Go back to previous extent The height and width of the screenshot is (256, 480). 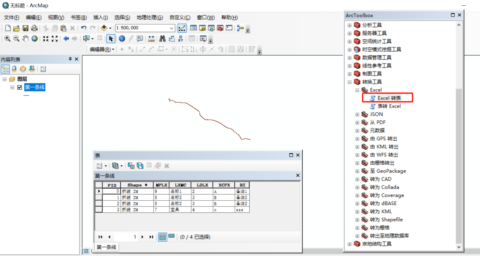(66, 39)
